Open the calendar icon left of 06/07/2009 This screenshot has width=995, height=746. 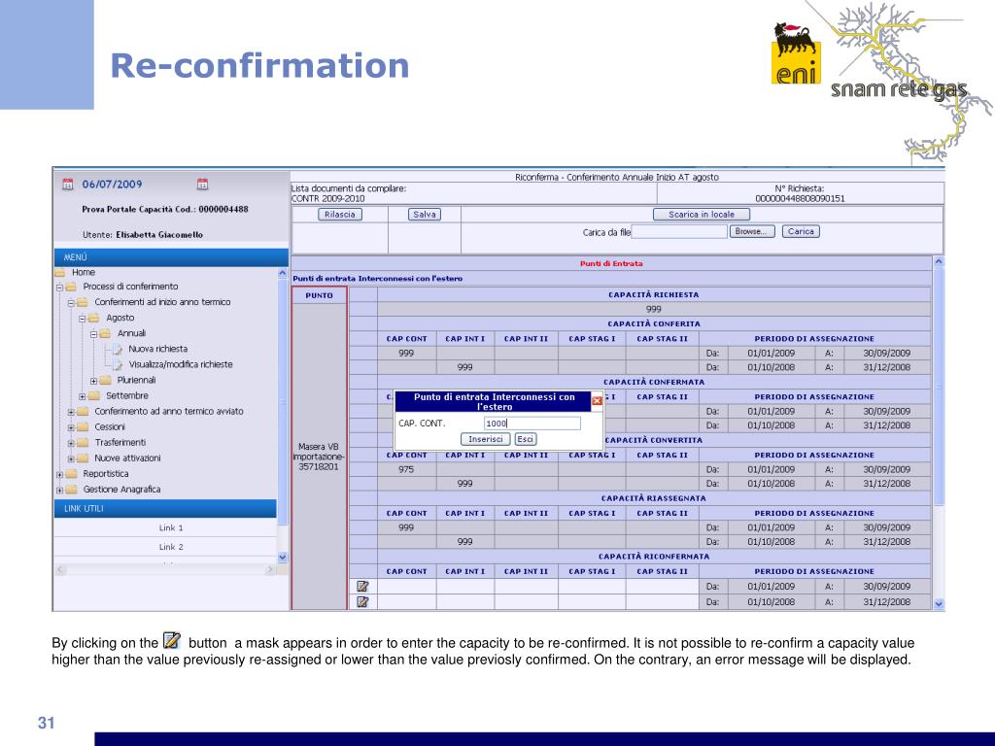pyautogui.click(x=68, y=185)
